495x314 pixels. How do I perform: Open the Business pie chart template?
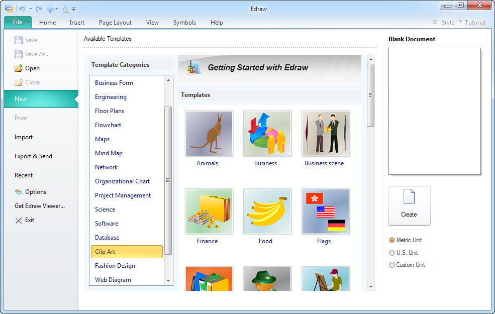(x=267, y=134)
